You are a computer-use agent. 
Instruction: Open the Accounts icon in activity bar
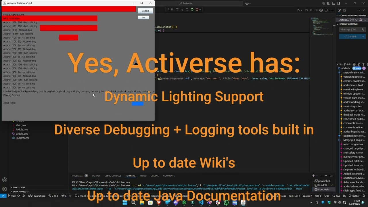(5, 180)
